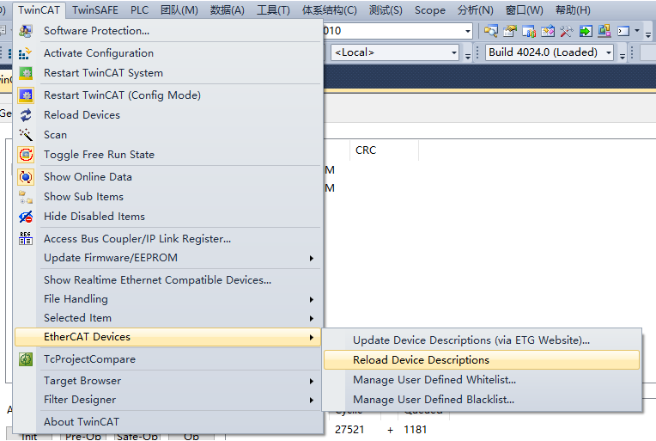The image size is (656, 441).
Task: Expand the Filter Designer submenu
Action: click(x=312, y=400)
